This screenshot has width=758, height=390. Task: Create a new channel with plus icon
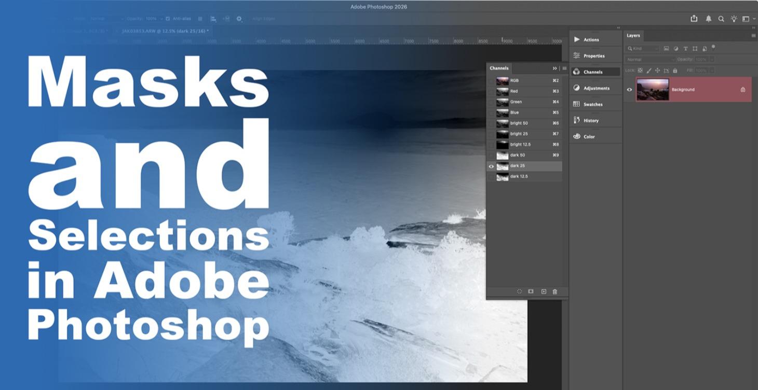tap(544, 291)
